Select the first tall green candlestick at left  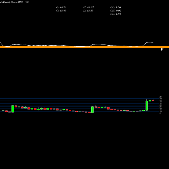pos(13,109)
